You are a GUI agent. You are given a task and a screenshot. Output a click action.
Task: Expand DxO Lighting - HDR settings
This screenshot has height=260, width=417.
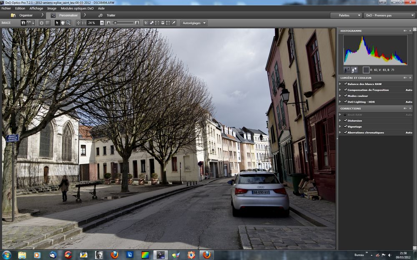pos(340,102)
